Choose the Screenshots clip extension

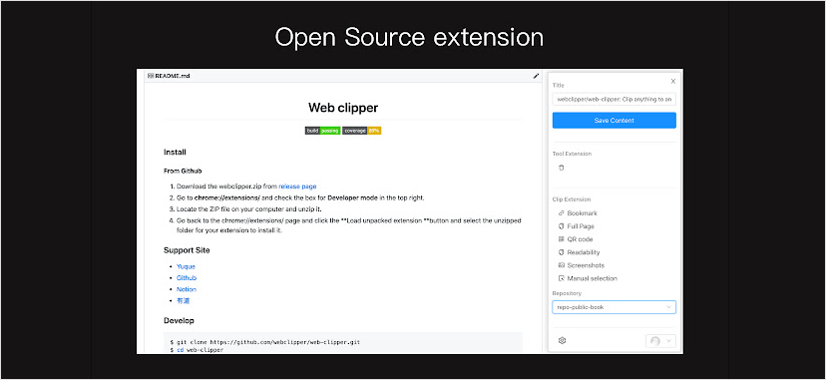[x=581, y=265]
